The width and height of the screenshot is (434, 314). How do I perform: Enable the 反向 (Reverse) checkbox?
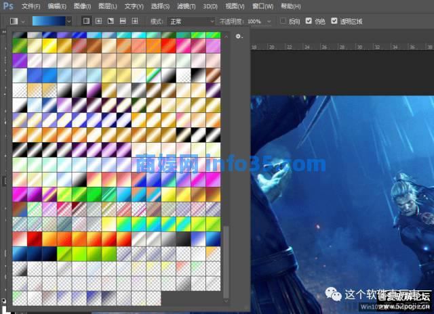click(x=283, y=21)
